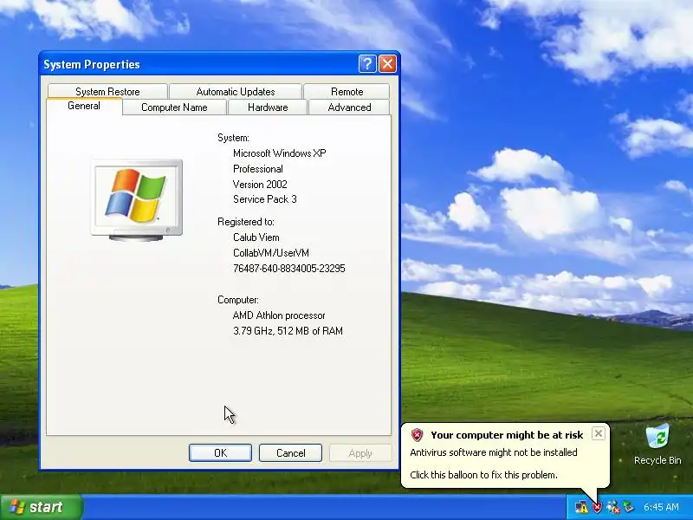Switch to the Computer Name tab
The height and width of the screenshot is (520, 693).
(174, 107)
